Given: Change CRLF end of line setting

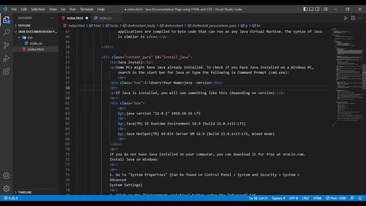Looking at the screenshot, I should point(305,198).
